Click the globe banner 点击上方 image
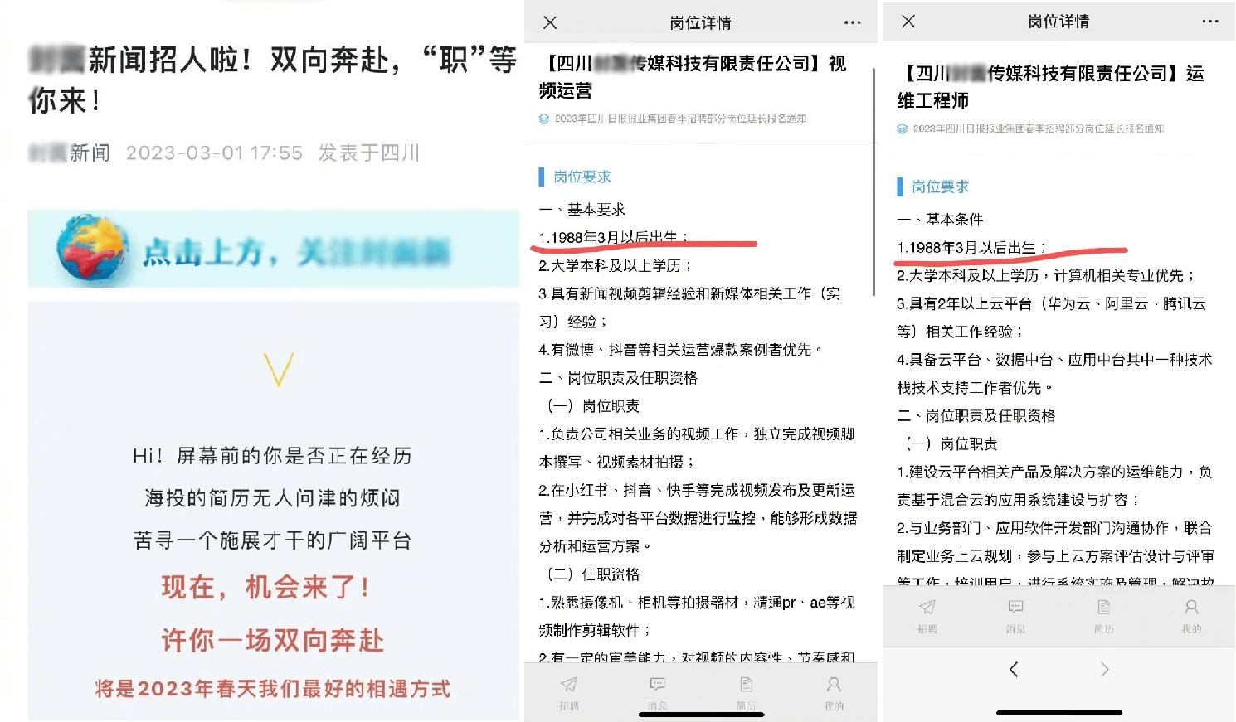This screenshot has width=1236, height=722. 274,249
